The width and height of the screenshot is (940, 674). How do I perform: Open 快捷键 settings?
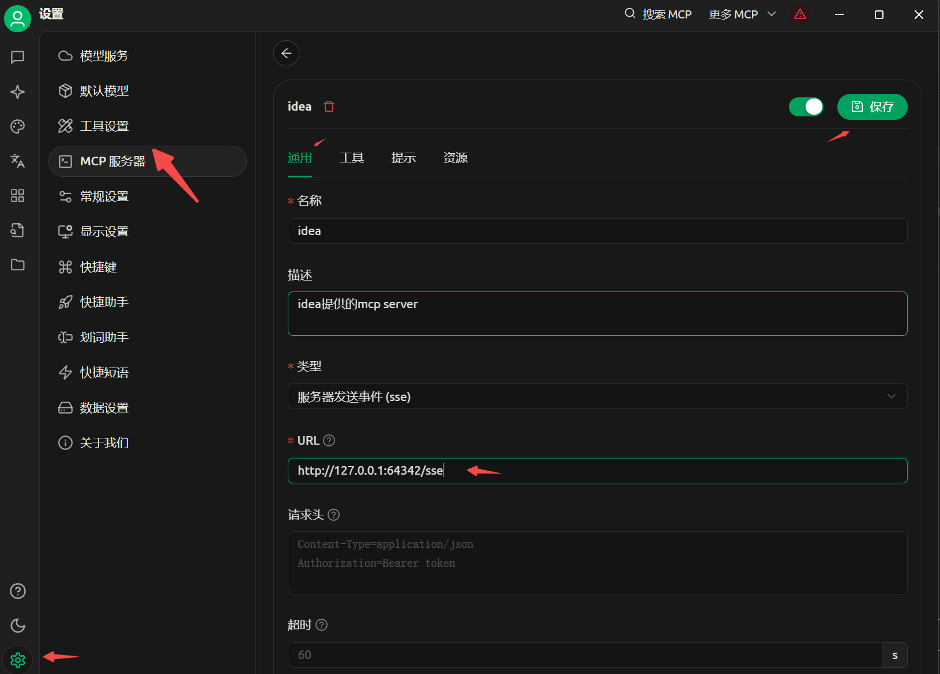148,267
